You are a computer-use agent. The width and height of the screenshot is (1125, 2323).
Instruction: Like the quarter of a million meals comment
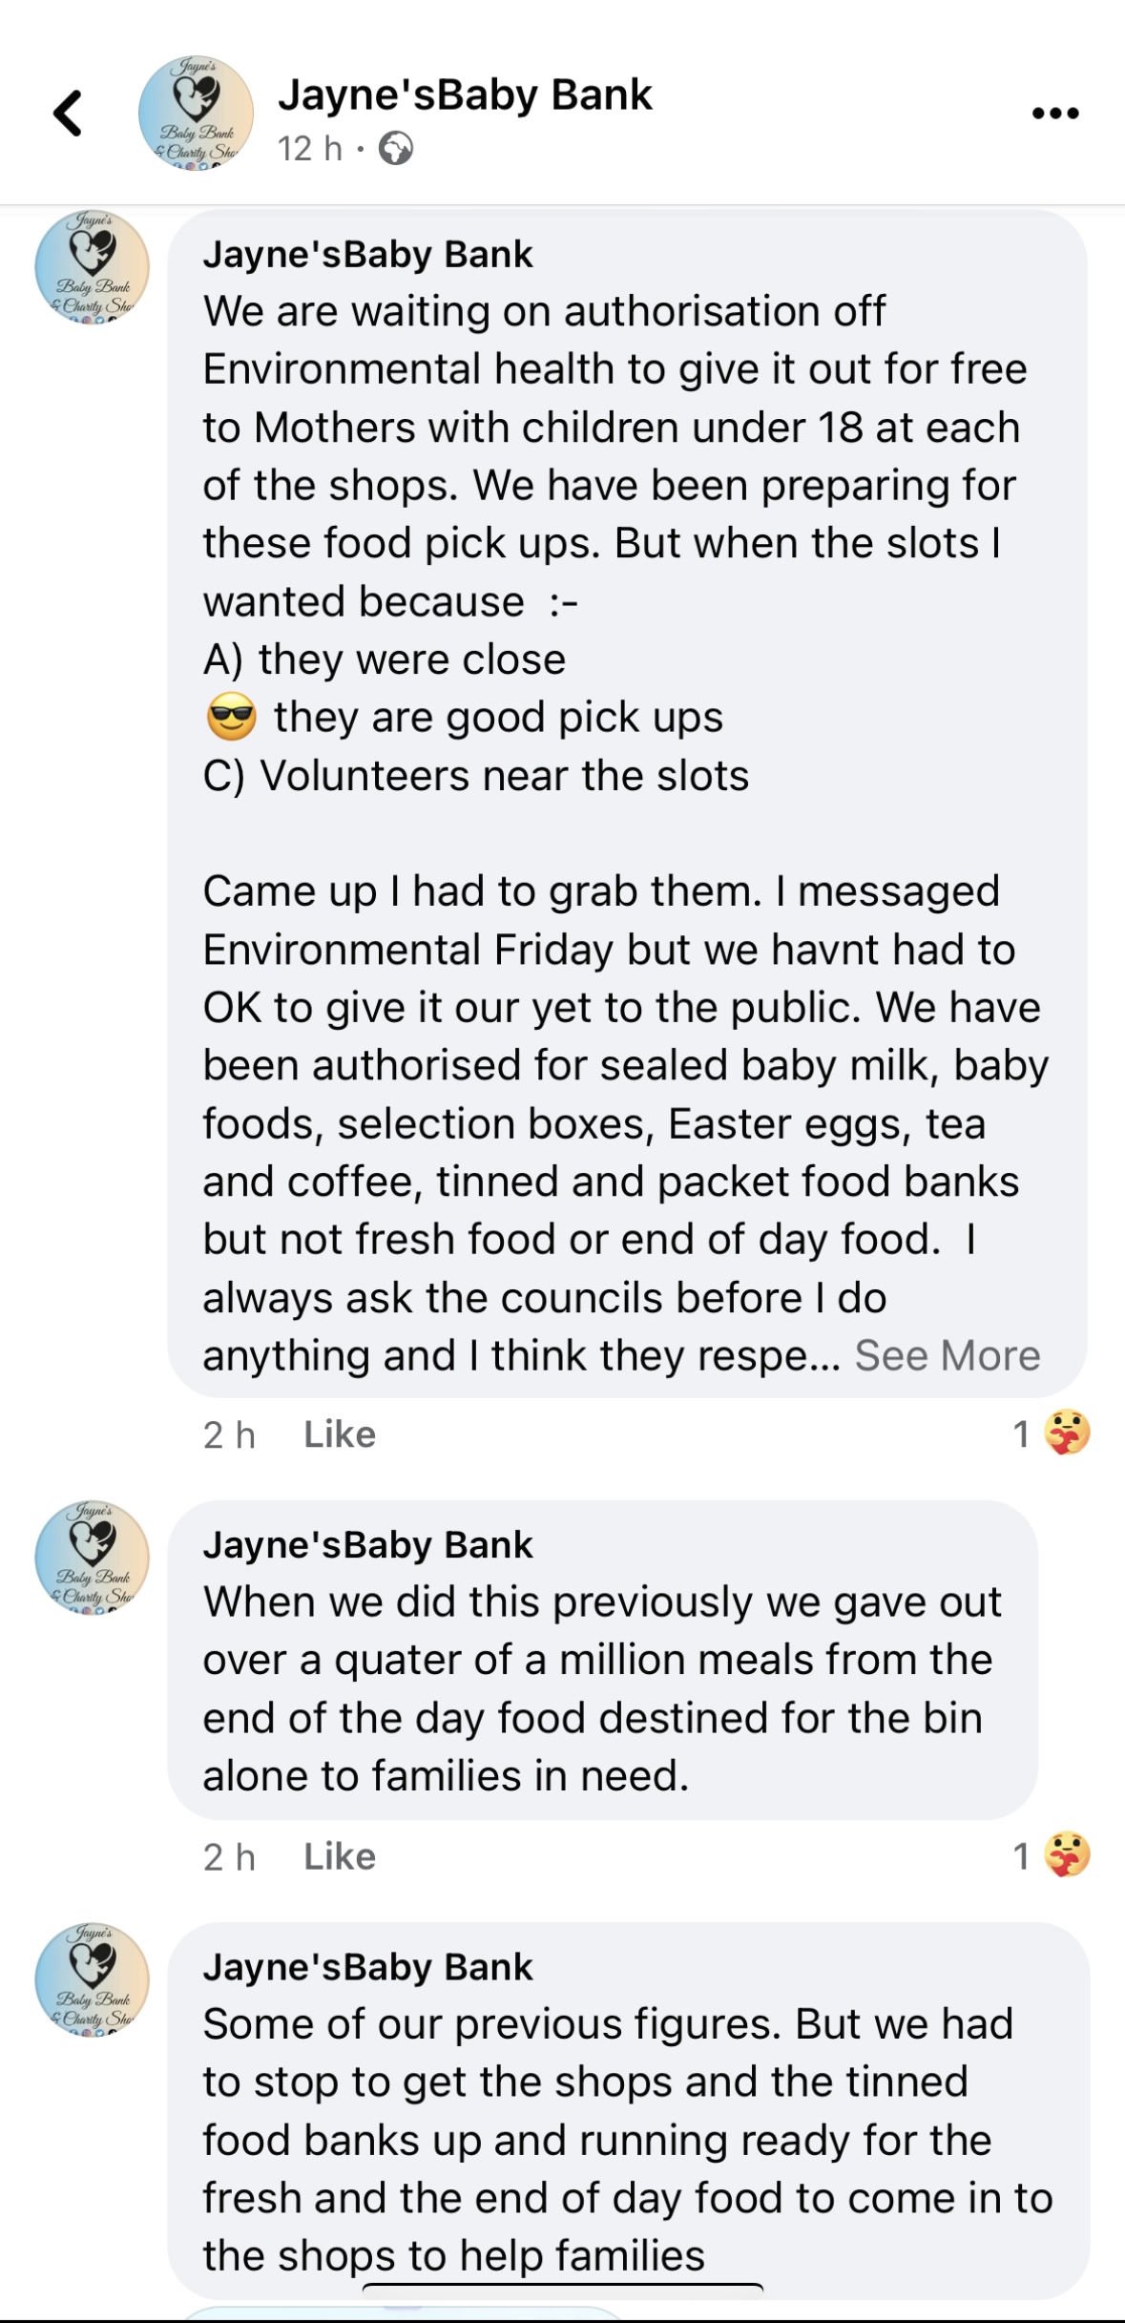pos(340,1857)
